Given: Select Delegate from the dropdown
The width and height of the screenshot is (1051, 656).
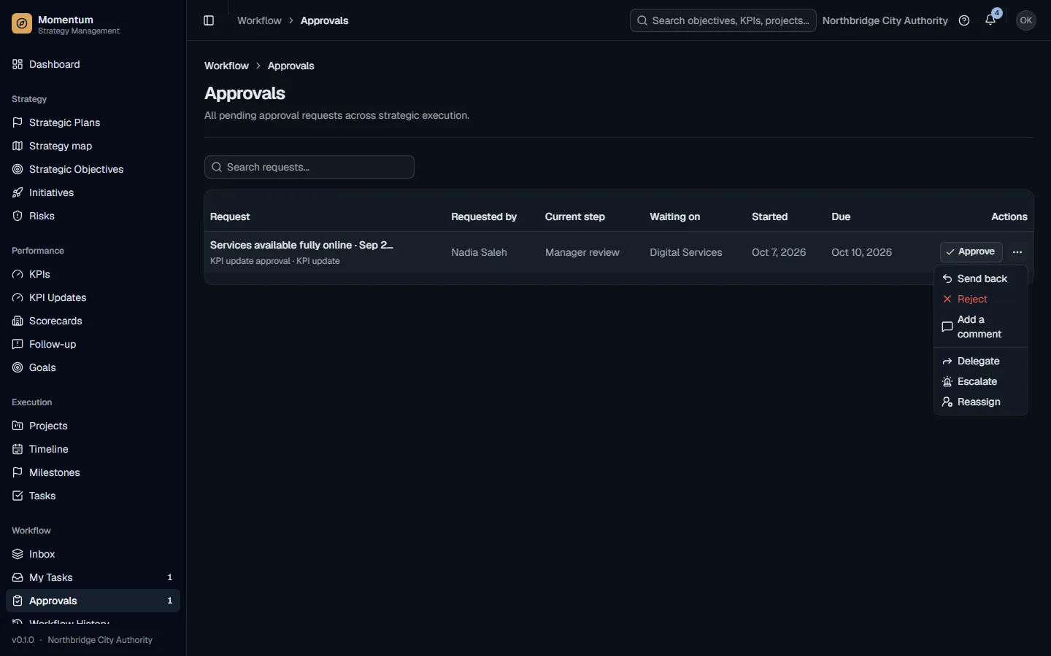Looking at the screenshot, I should pyautogui.click(x=980, y=362).
